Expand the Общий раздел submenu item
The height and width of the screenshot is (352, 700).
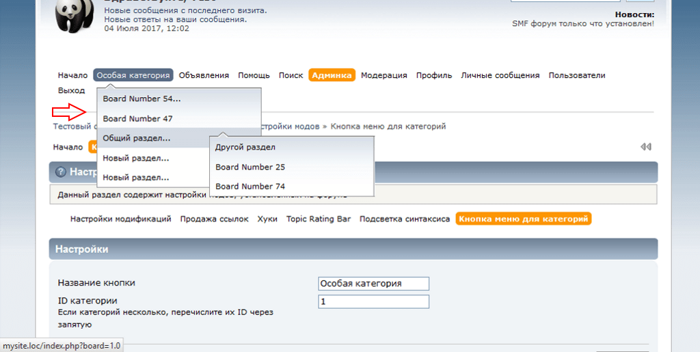click(x=137, y=138)
